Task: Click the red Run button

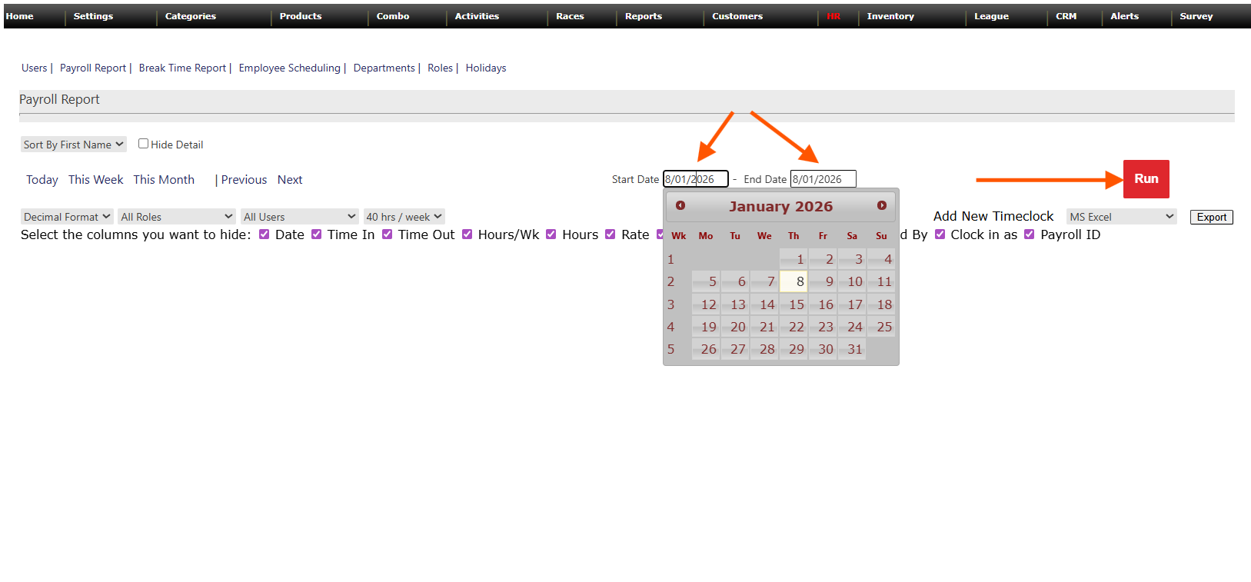Action: tap(1146, 178)
